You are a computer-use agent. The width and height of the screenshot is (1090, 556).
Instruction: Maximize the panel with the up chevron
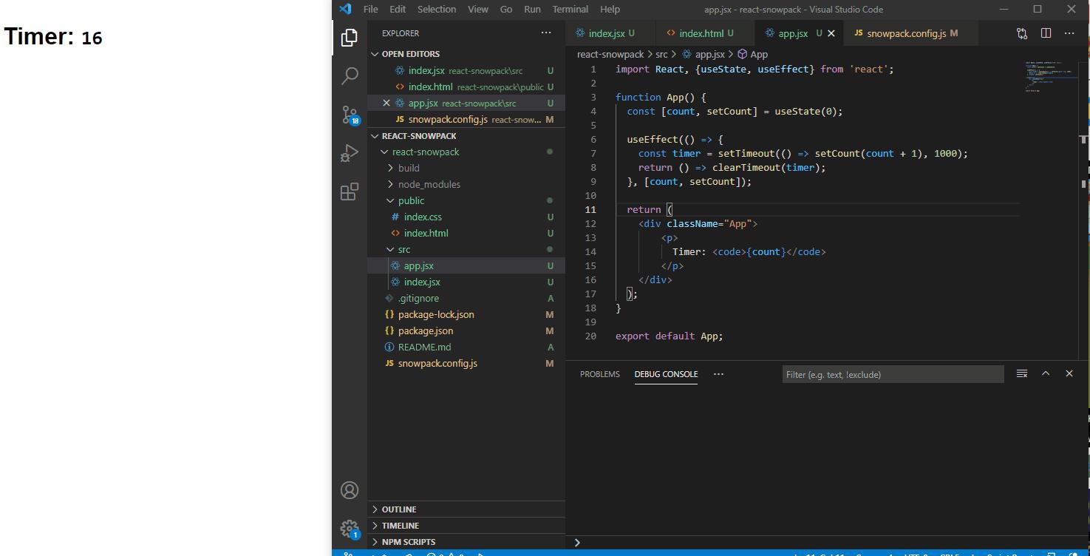coord(1046,374)
